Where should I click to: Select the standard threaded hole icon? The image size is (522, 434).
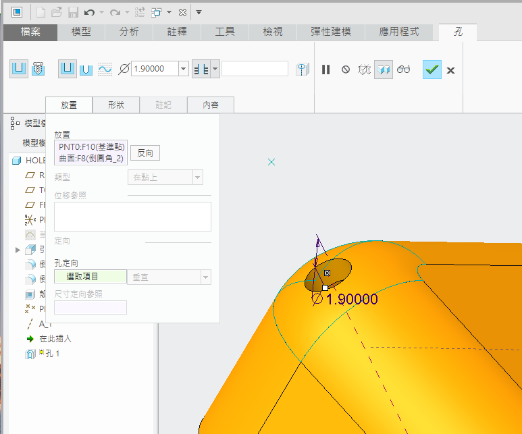point(38,69)
